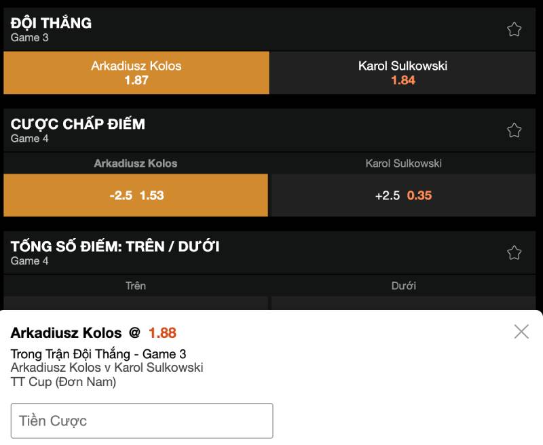Screen dimensions: 543x445
Task: Close the bet slip with the X icon
Action: click(522, 332)
